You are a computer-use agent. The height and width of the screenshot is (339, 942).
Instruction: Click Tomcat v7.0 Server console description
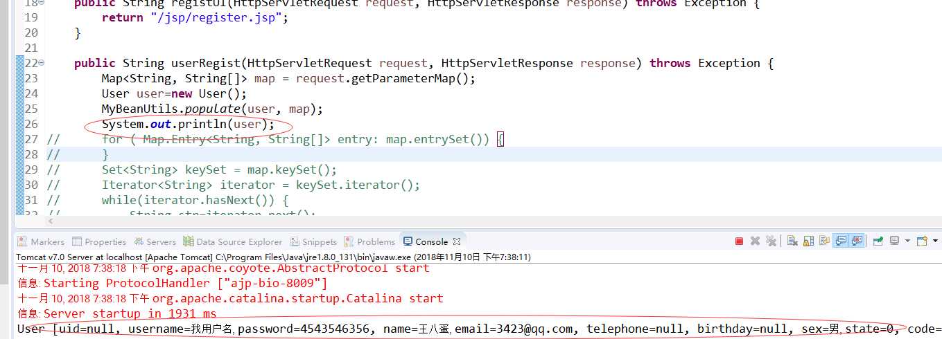(274, 257)
